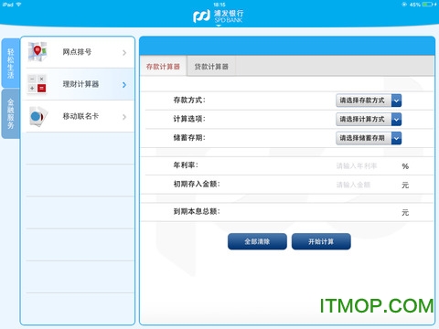Open the 请选择计算方式 dropdown

pyautogui.click(x=369, y=119)
